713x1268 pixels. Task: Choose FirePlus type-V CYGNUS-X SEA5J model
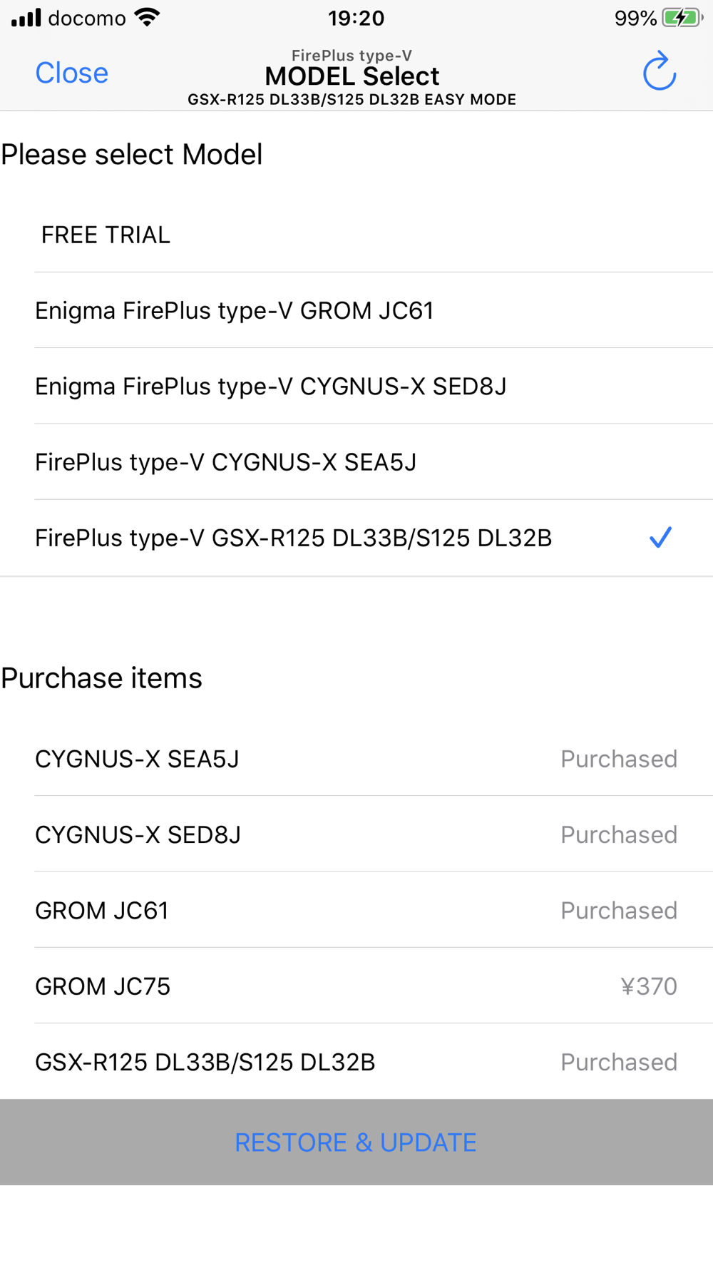pyautogui.click(x=226, y=462)
